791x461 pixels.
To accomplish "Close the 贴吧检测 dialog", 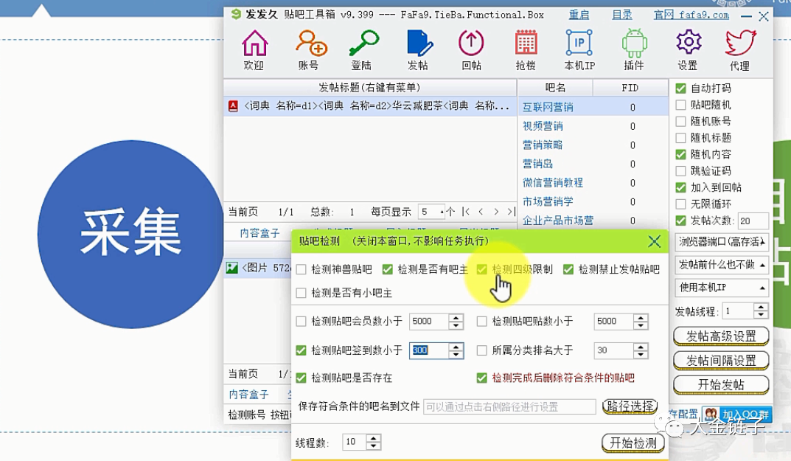I will [655, 241].
